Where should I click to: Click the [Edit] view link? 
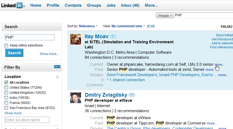(x=151, y=26)
